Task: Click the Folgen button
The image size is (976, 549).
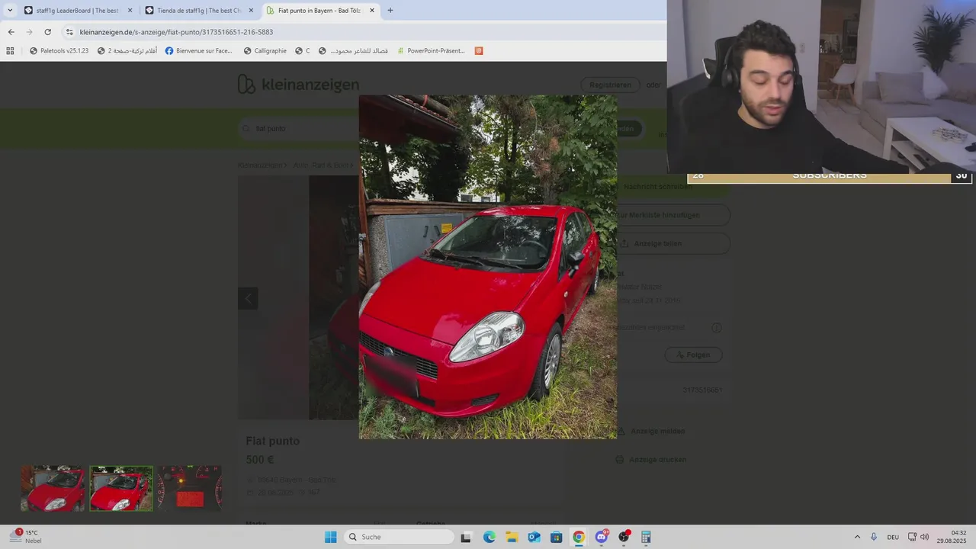Action: 693,355
